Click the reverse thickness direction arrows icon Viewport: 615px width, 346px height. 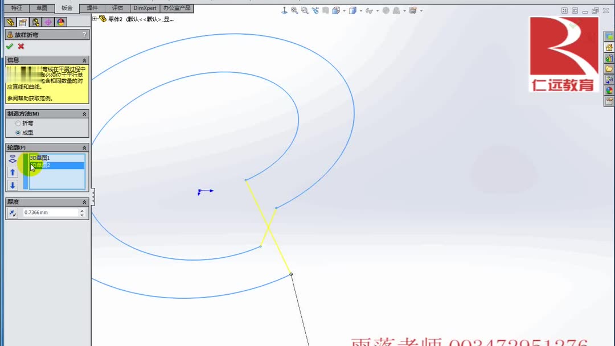pos(11,212)
